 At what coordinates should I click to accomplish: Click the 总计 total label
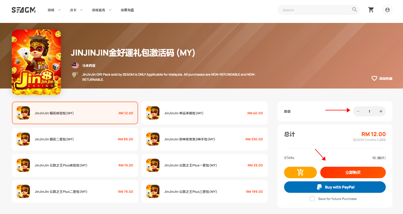(290, 134)
